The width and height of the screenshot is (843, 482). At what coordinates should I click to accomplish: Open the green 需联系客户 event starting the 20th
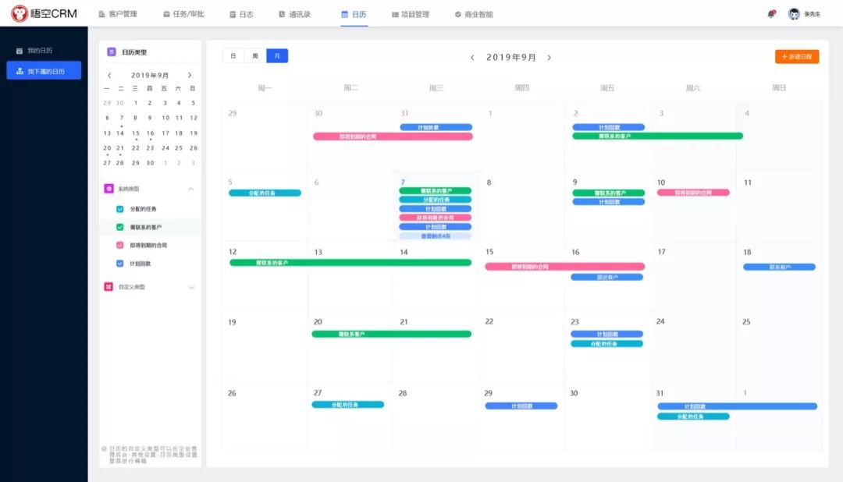pyautogui.click(x=391, y=335)
